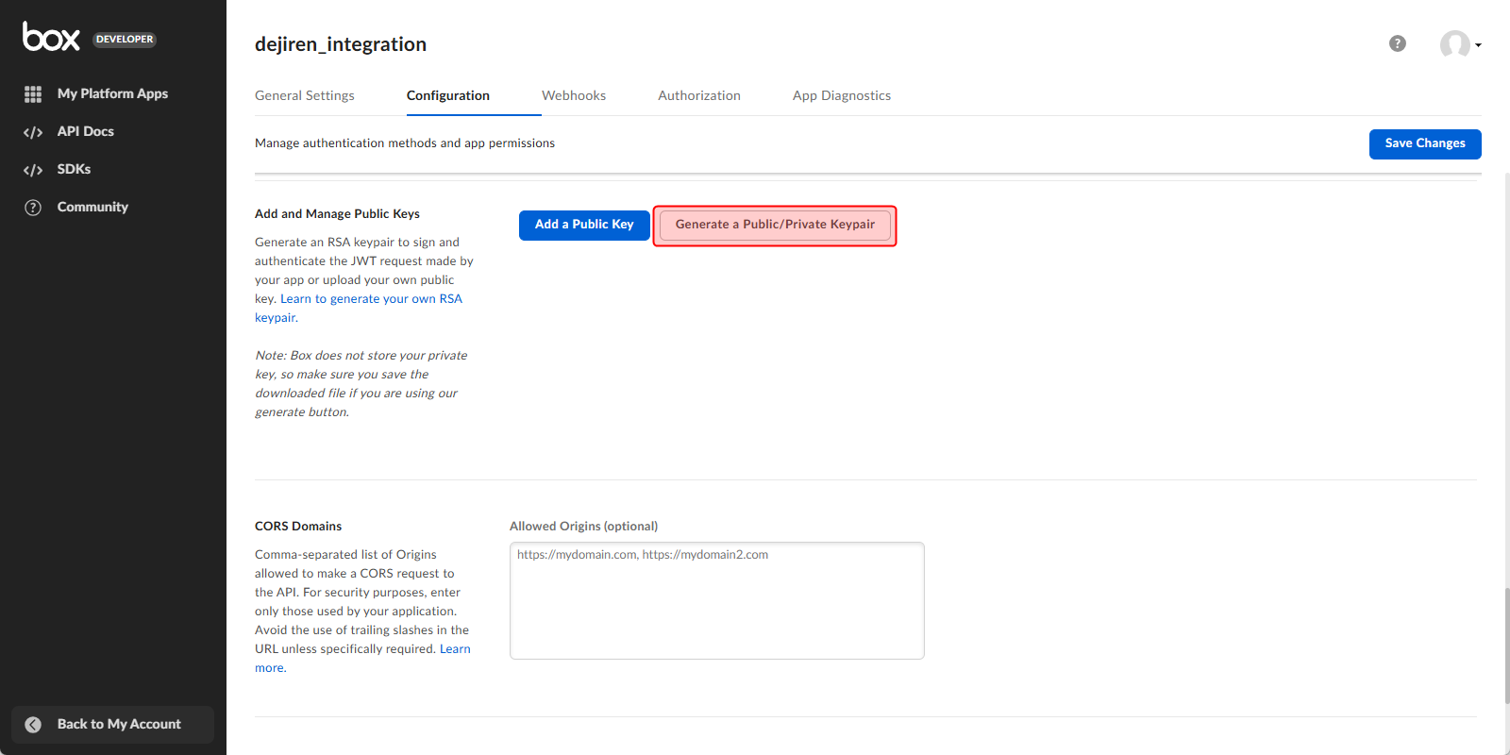1510x755 pixels.
Task: Click the SDKs code icon
Action: 33,170
